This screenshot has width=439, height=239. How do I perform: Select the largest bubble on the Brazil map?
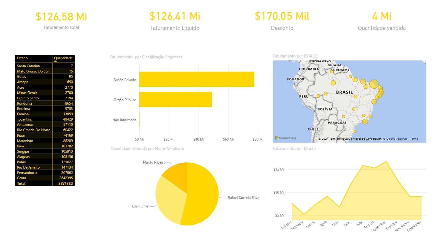374,84
